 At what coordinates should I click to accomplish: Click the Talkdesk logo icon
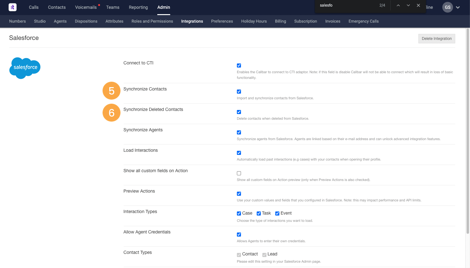tap(13, 7)
